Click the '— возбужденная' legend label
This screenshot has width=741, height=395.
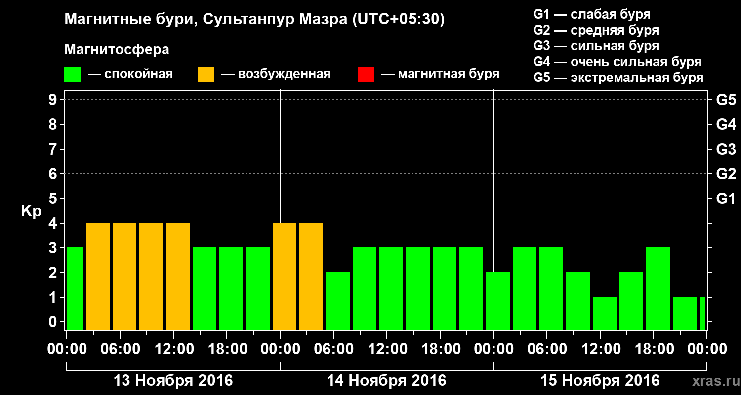(276, 75)
